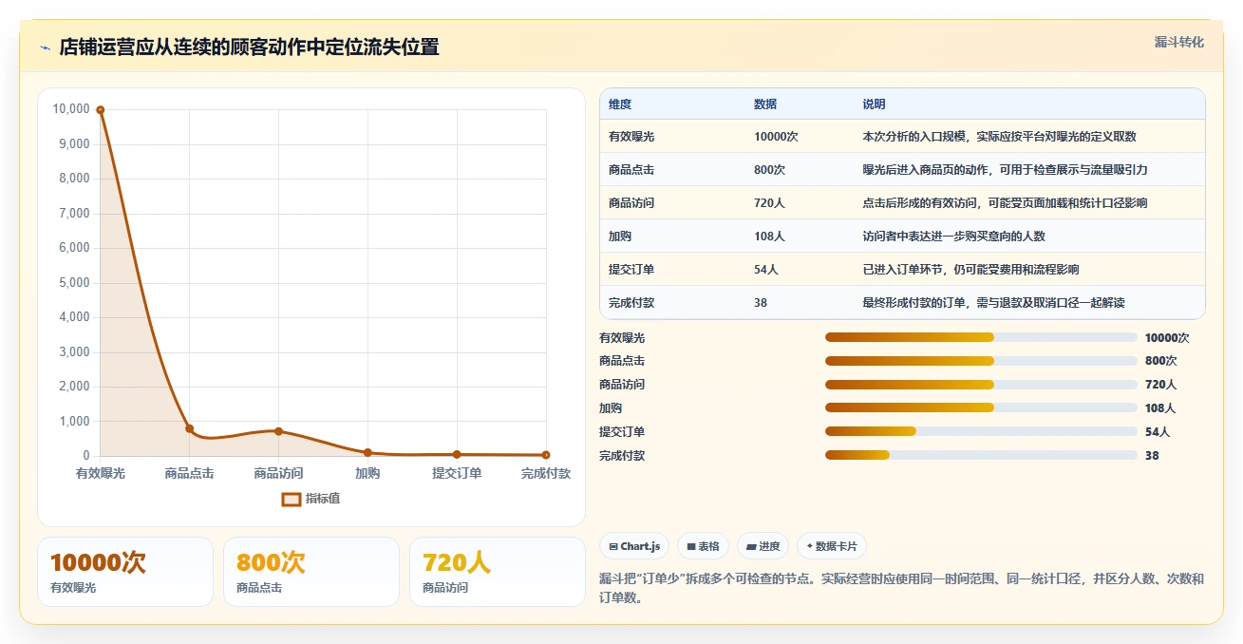
Task: Click the 商品点击 x-axis label on the chart
Action: pyautogui.click(x=189, y=473)
